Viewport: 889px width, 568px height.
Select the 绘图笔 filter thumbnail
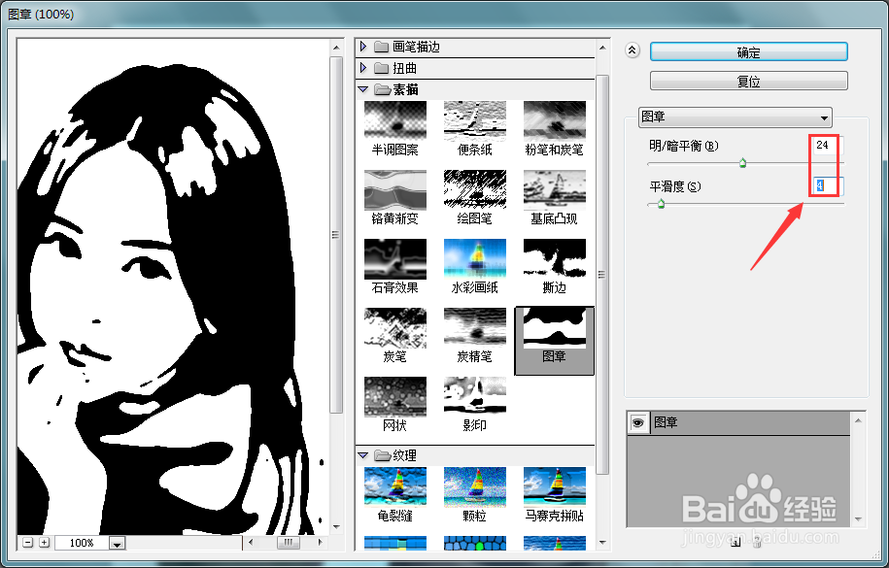[x=474, y=189]
